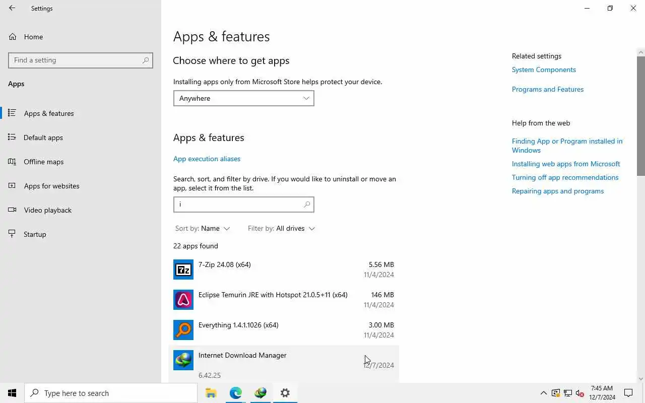This screenshot has height=403, width=645.
Task: Open Windows Start menu
Action: point(12,393)
